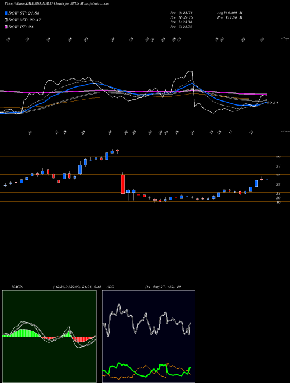
Task: Click the 'Pre L: 23.34' low value
Action: coord(181,22)
